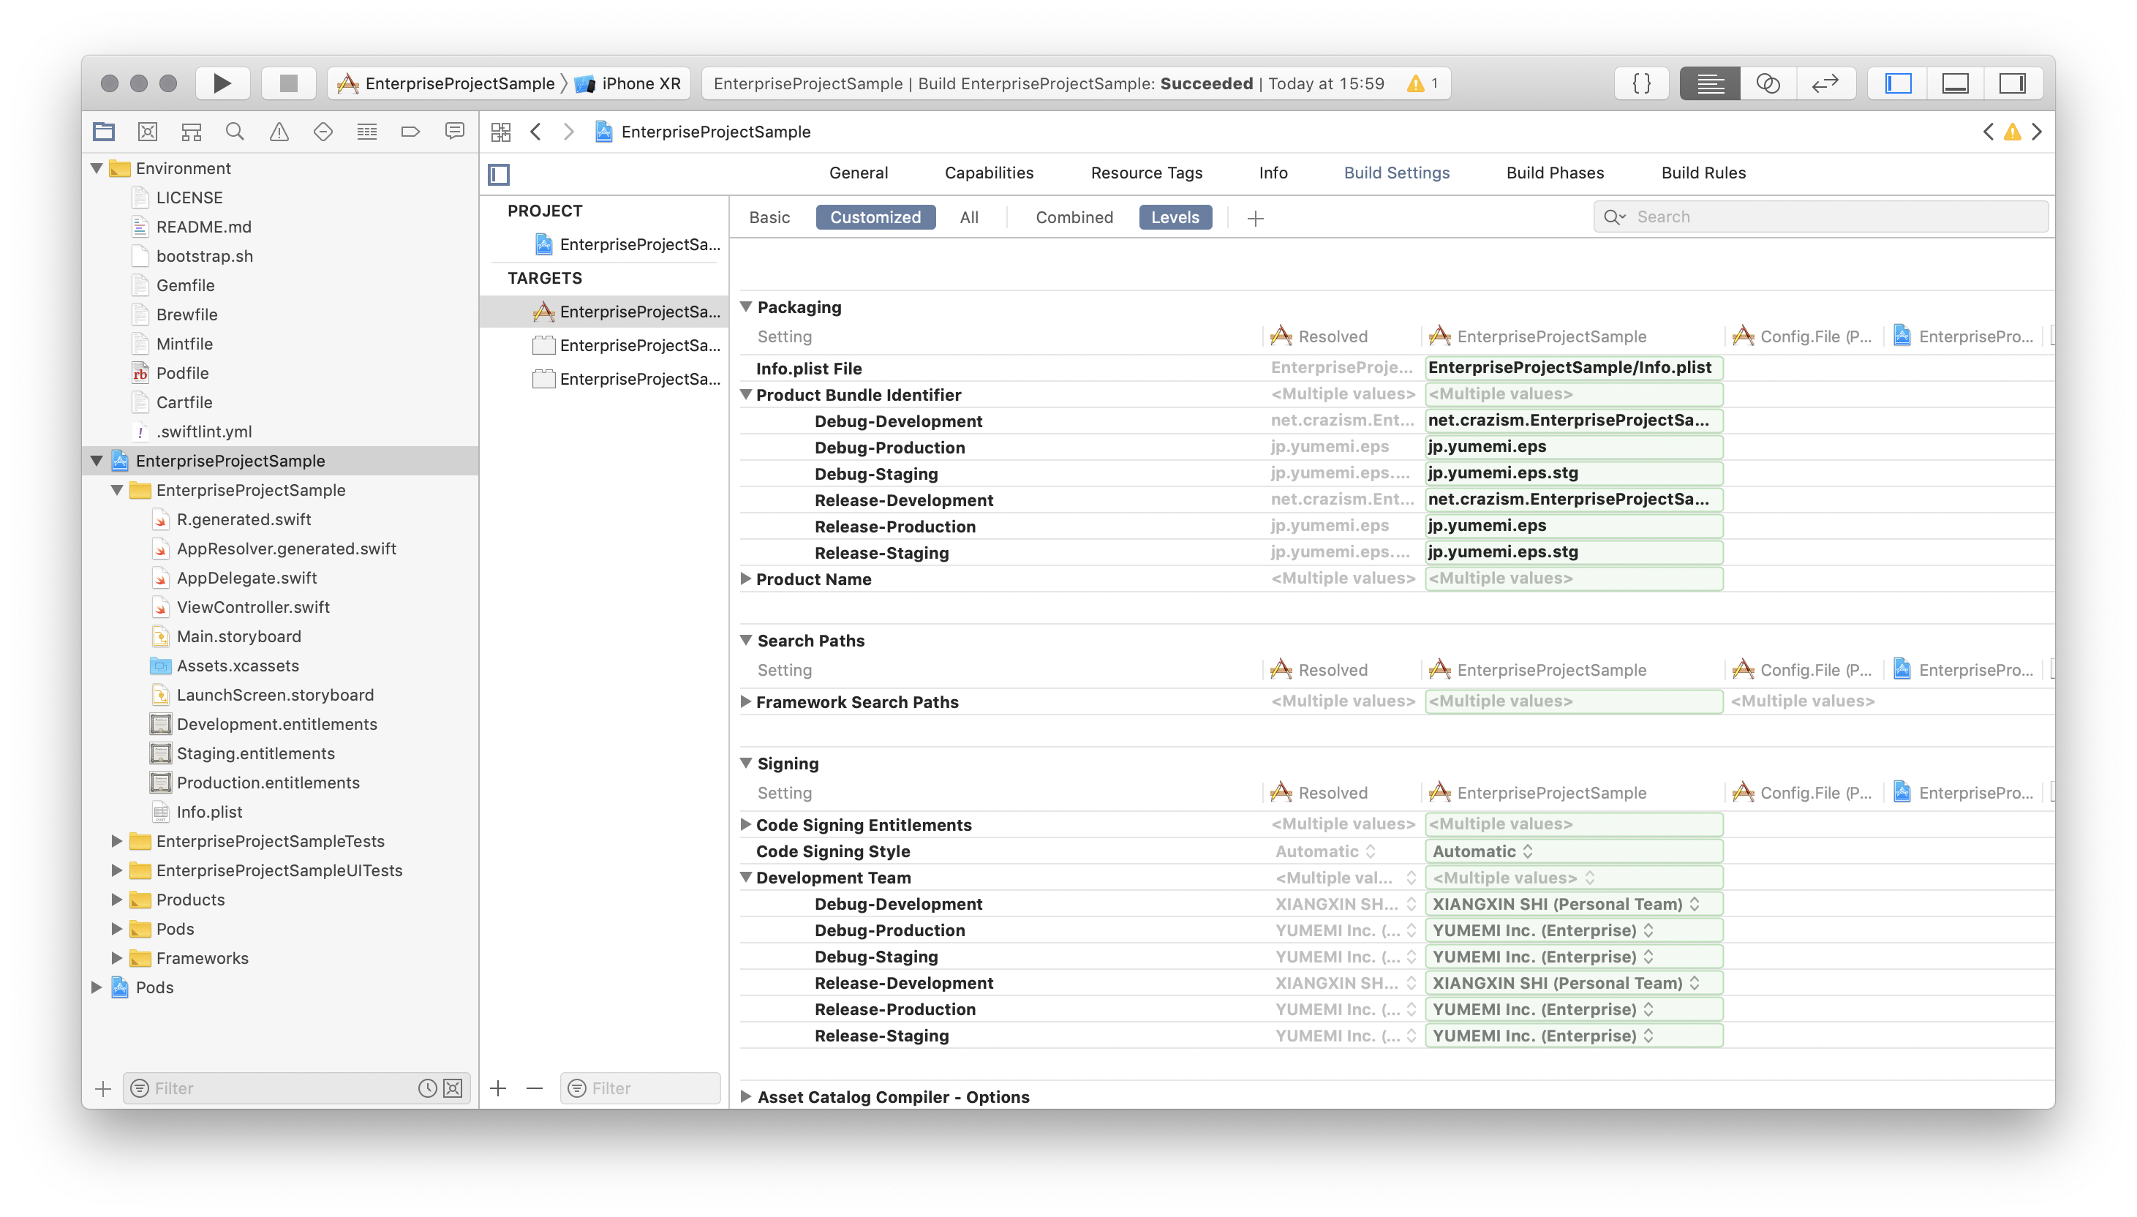Toggle the Inspectors panel visibility
Image resolution: width=2137 pixels, height=1217 pixels.
coord(2012,83)
